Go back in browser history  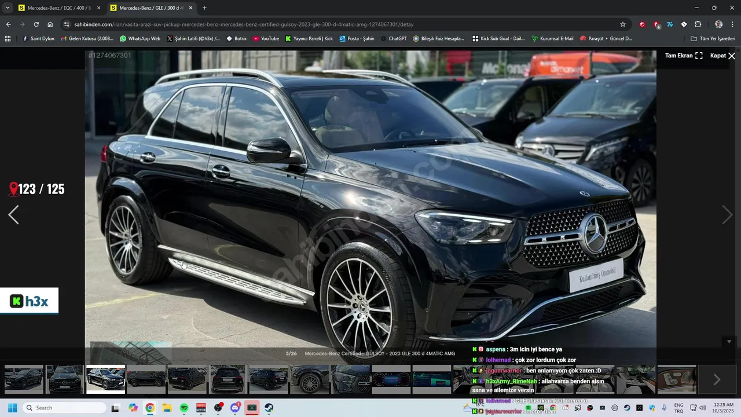pos(8,24)
